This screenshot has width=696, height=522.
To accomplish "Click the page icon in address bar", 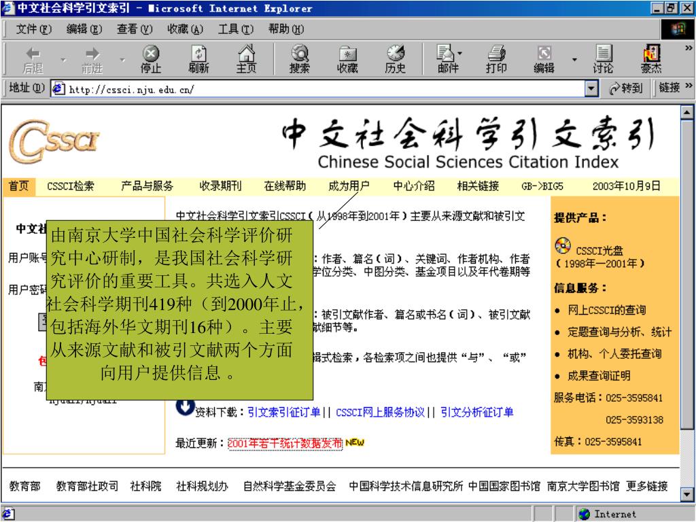I will [x=58, y=89].
